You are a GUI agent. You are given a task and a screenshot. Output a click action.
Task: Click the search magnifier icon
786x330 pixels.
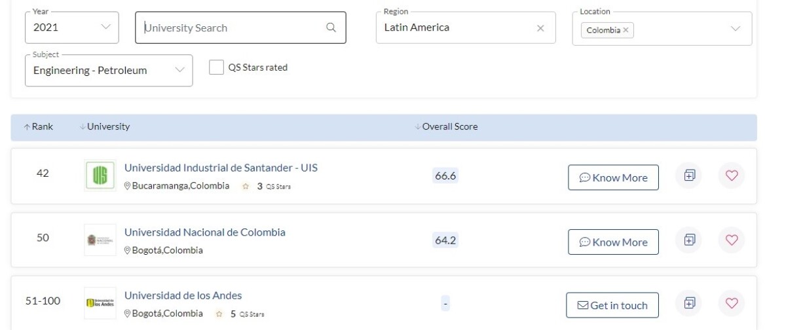(x=331, y=27)
